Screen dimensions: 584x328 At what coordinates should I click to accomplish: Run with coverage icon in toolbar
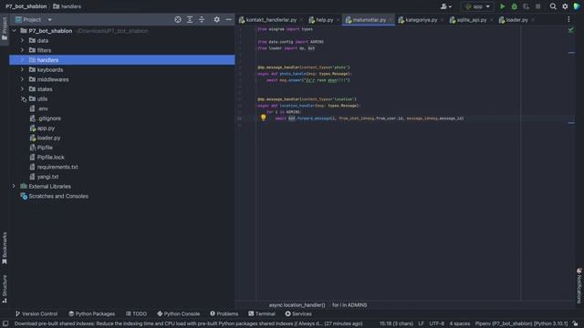(526, 6)
